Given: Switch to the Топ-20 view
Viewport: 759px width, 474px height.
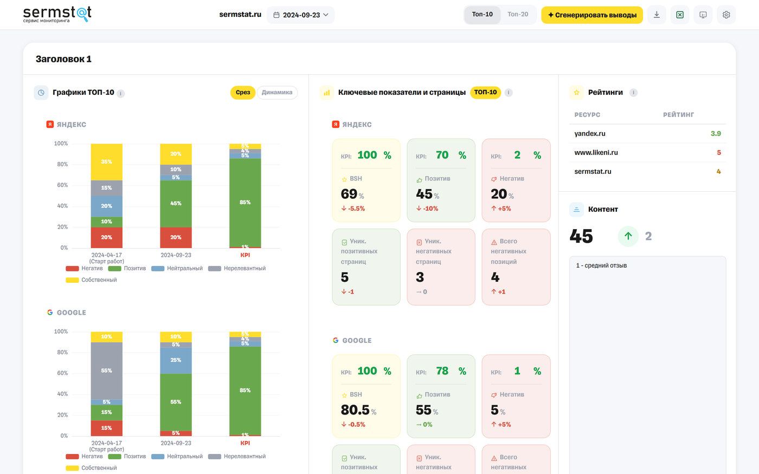Looking at the screenshot, I should pyautogui.click(x=518, y=15).
